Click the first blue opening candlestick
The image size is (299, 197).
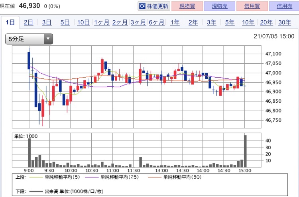click(x=29, y=60)
